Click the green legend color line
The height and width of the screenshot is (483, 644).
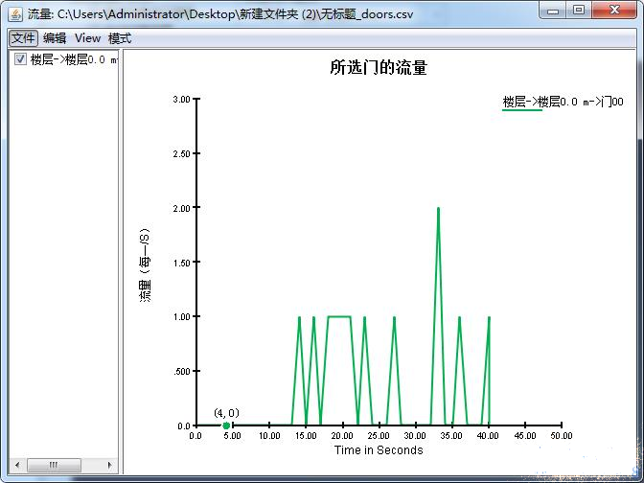522,110
